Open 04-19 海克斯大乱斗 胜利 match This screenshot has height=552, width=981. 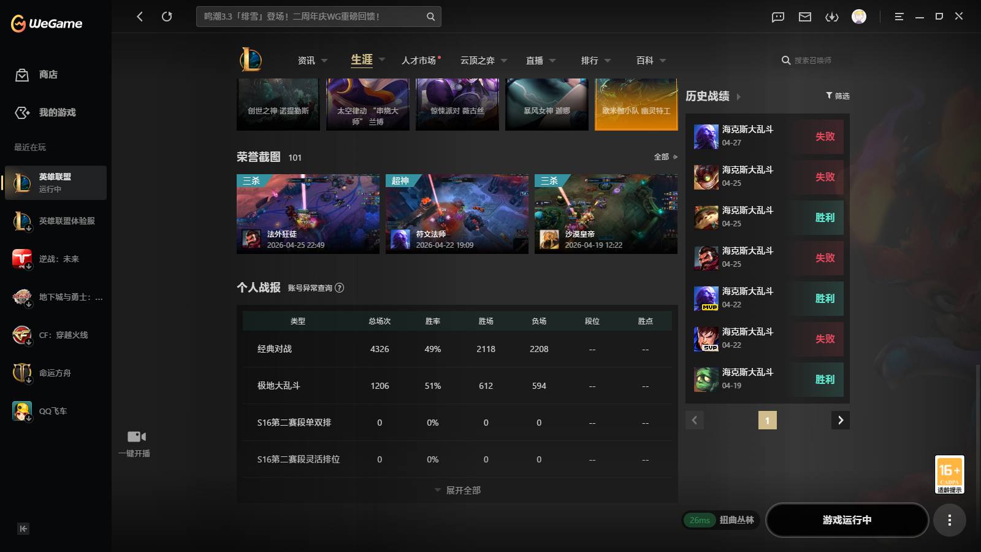coord(768,379)
